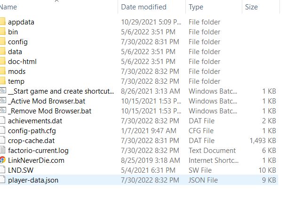Sort by the Date modified column

[x=144, y=7]
